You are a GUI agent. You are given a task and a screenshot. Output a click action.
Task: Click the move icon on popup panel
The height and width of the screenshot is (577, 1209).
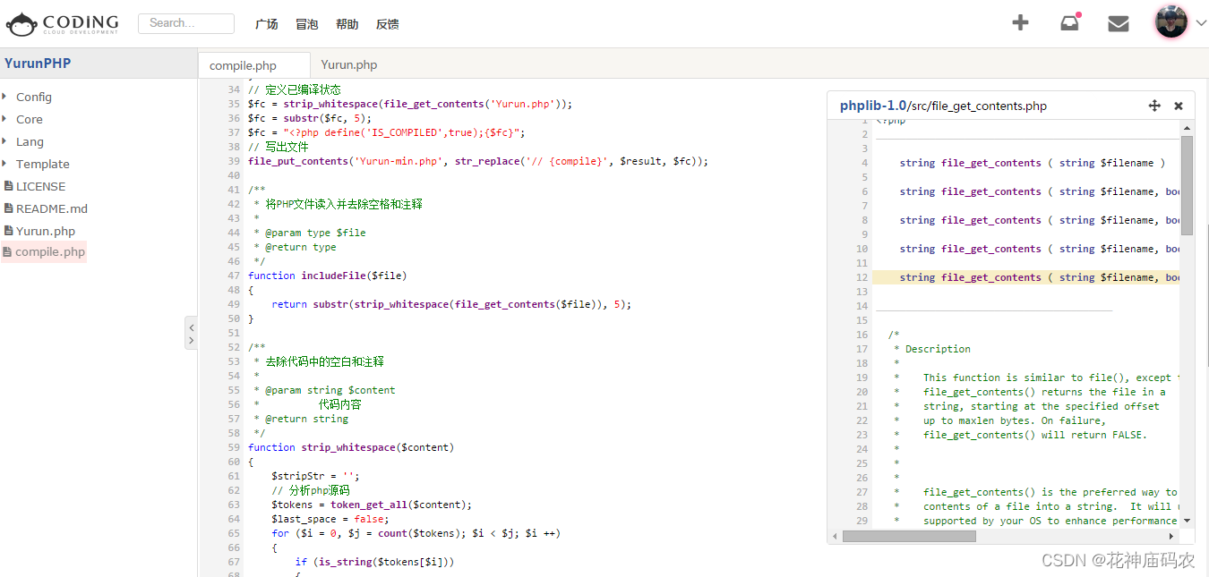(x=1154, y=106)
